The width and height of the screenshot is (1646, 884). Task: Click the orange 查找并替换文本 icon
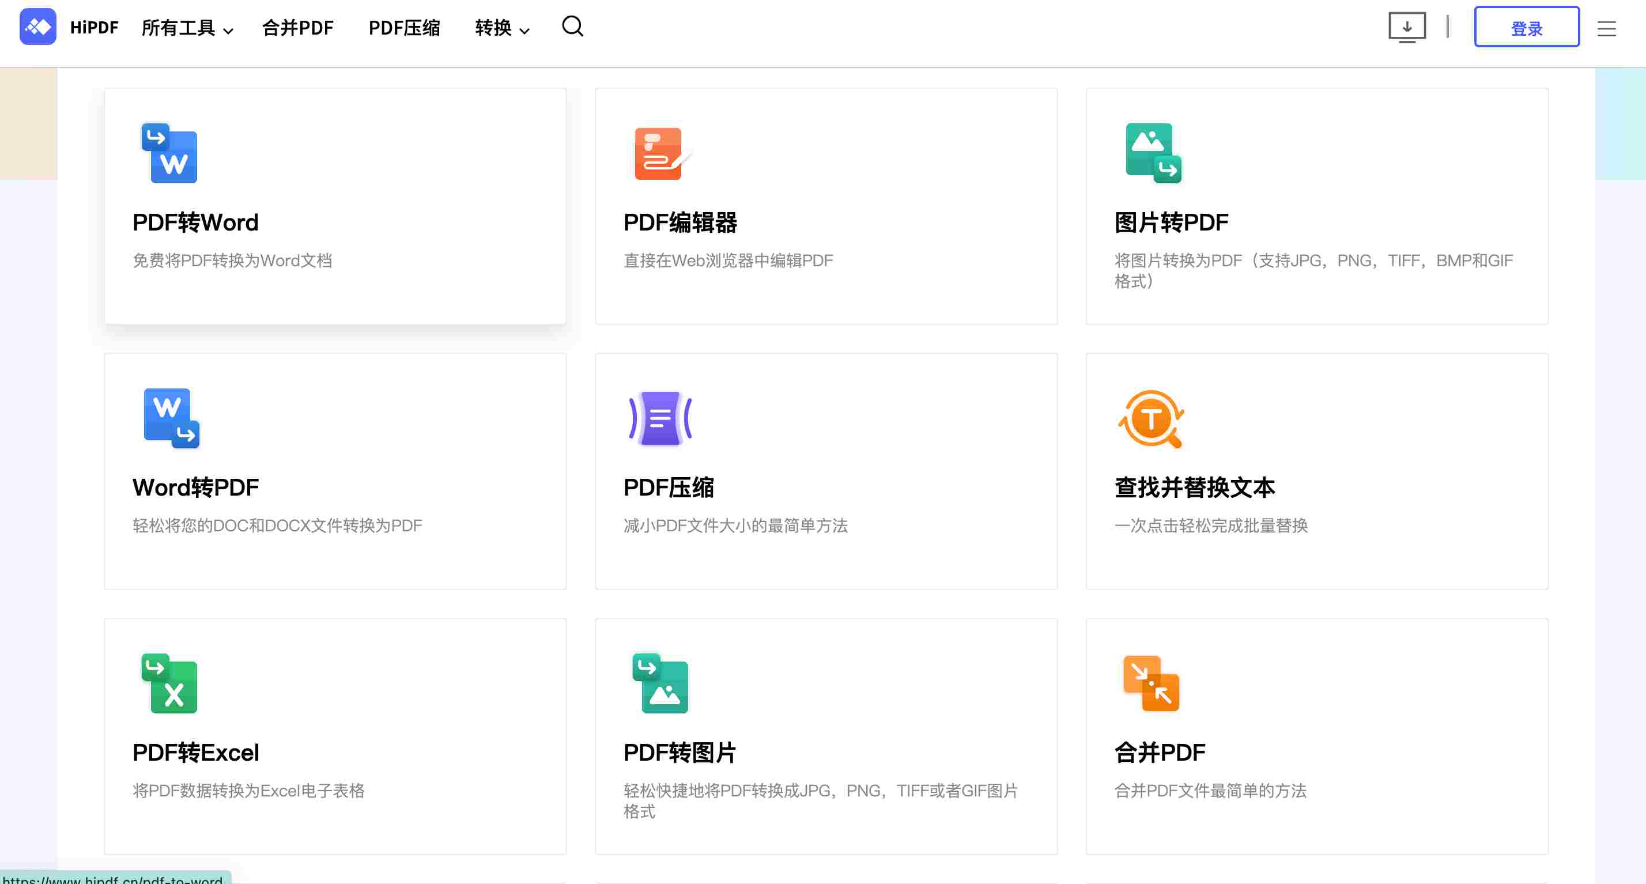click(1152, 419)
